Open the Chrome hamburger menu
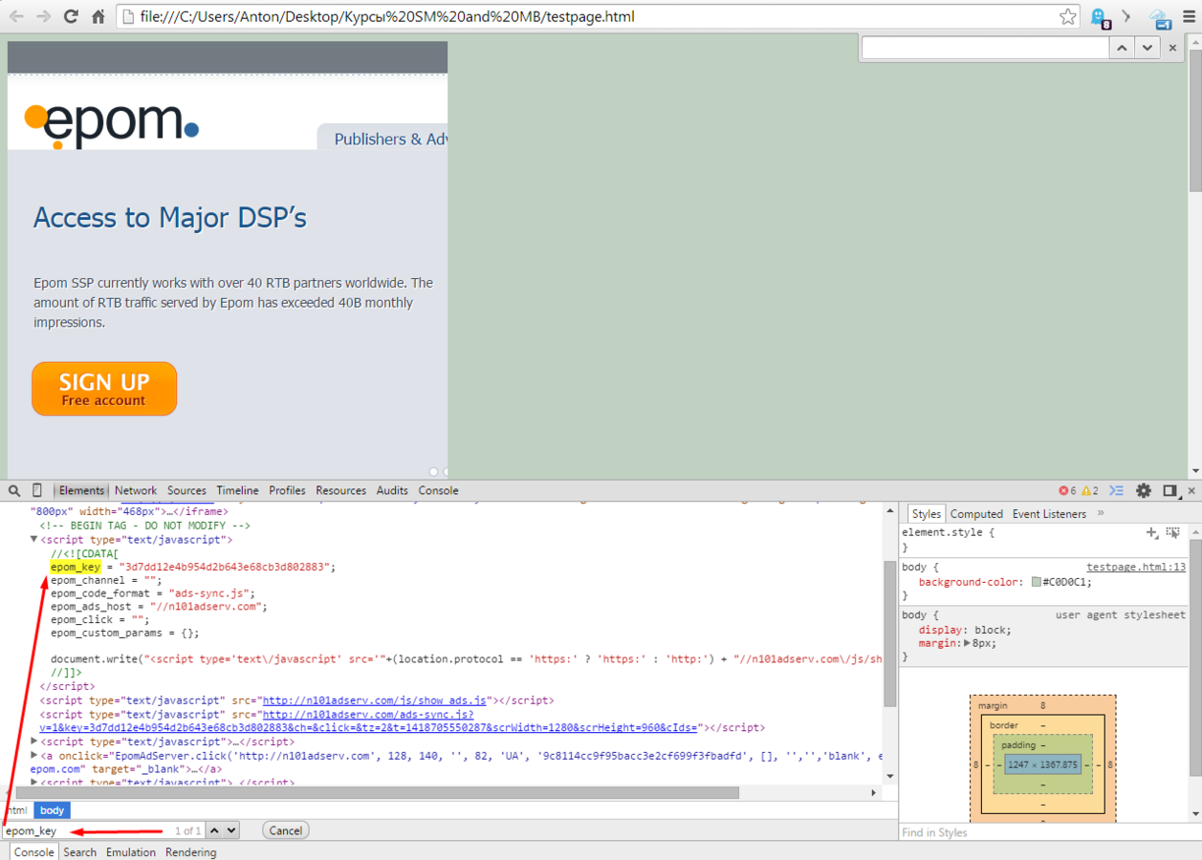The height and width of the screenshot is (860, 1202). coord(1189,16)
